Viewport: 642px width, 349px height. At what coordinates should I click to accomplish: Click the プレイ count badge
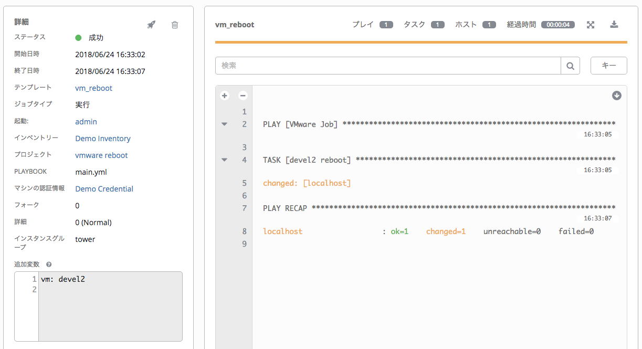(386, 25)
